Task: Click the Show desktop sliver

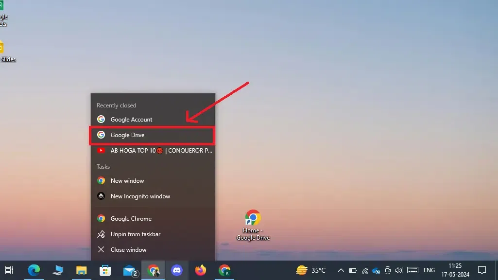Action: (497, 270)
